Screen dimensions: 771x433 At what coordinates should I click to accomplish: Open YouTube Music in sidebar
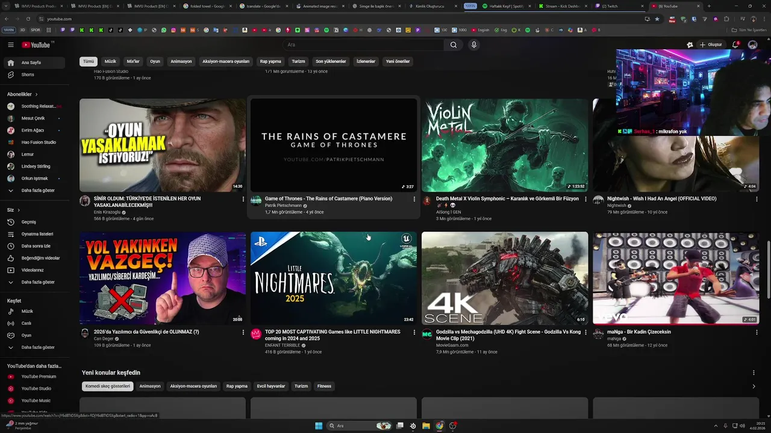(35, 401)
